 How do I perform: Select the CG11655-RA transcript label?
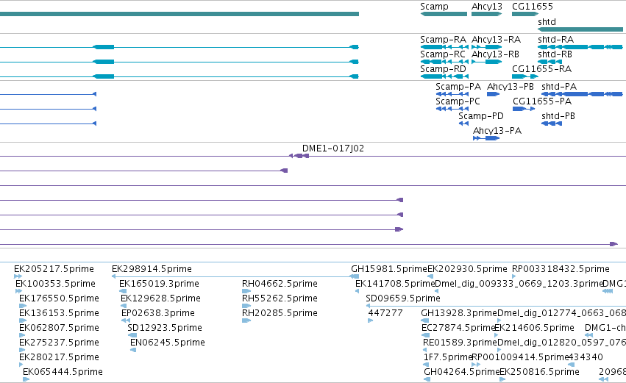point(541,69)
